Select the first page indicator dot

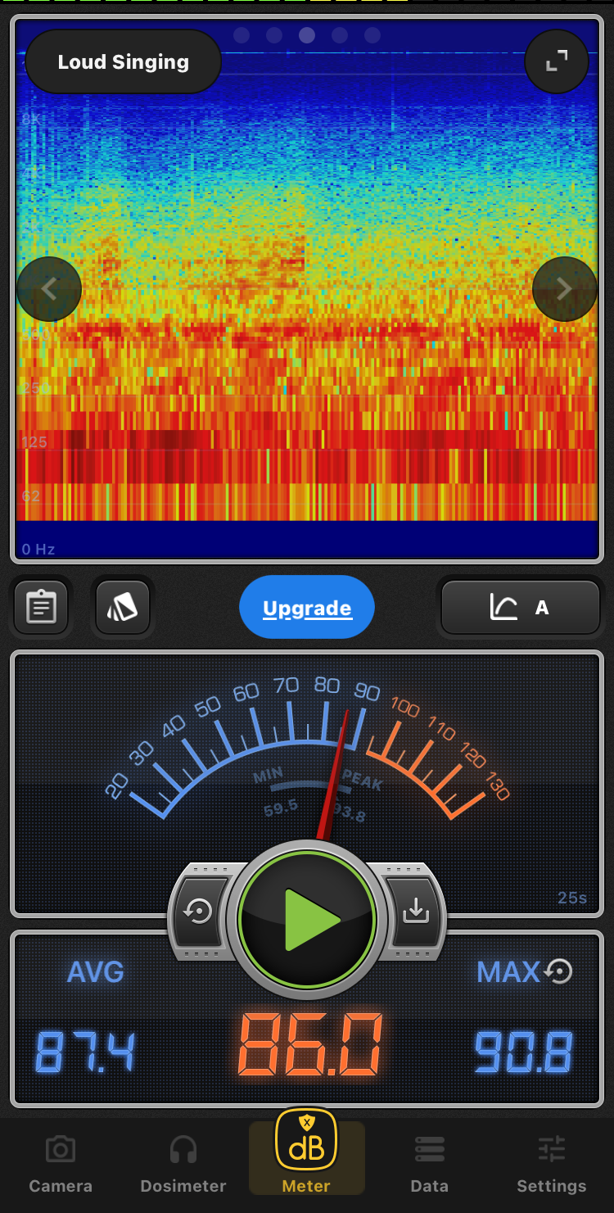pos(242,35)
